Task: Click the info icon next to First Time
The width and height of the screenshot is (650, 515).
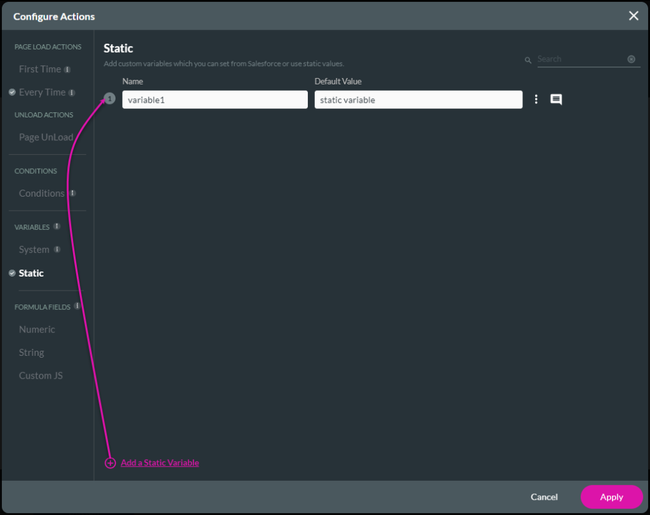Action: click(x=67, y=69)
